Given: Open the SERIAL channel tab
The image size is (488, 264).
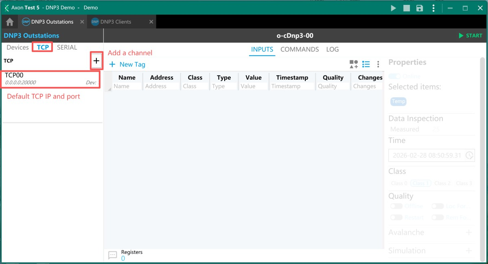Looking at the screenshot, I should 67,47.
